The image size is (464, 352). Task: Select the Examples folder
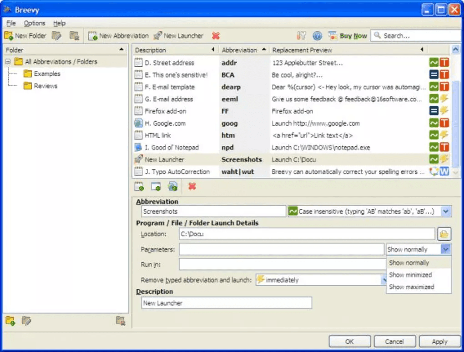[x=42, y=74]
